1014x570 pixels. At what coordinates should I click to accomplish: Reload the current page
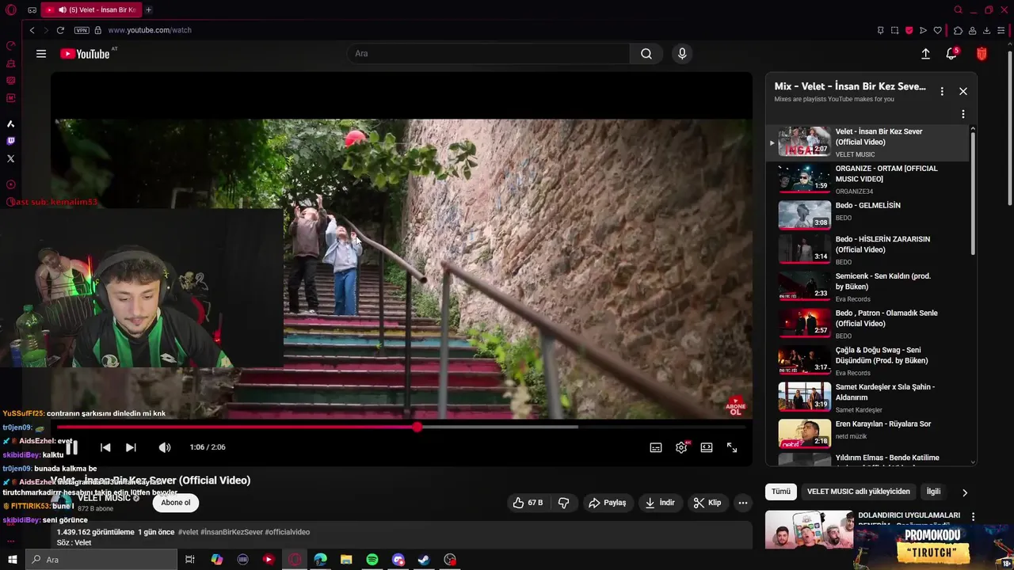point(60,30)
